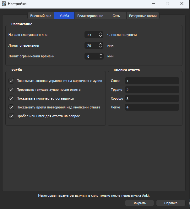This screenshot has height=209, width=190.
Task: Close the Настройки window with X
Action: (x=182, y=3)
